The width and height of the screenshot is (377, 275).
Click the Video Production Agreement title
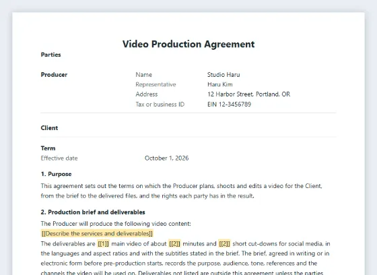[188, 44]
